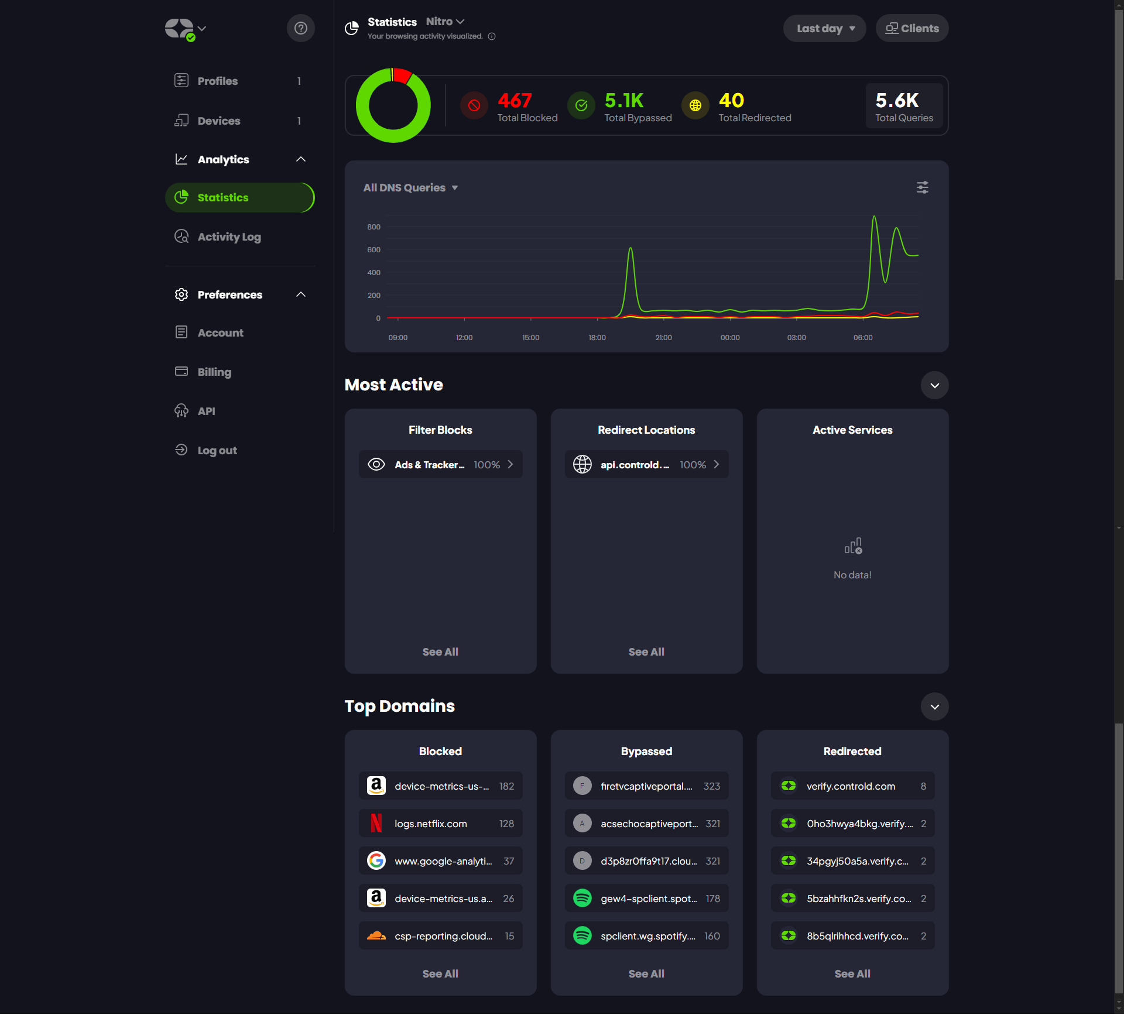Open the Last day time range dropdown
Viewport: 1124px width, 1015px height.
tap(824, 28)
